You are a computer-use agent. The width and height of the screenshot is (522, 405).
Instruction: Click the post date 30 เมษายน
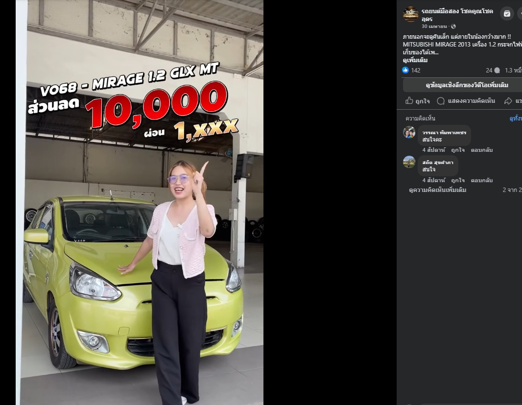point(434,26)
